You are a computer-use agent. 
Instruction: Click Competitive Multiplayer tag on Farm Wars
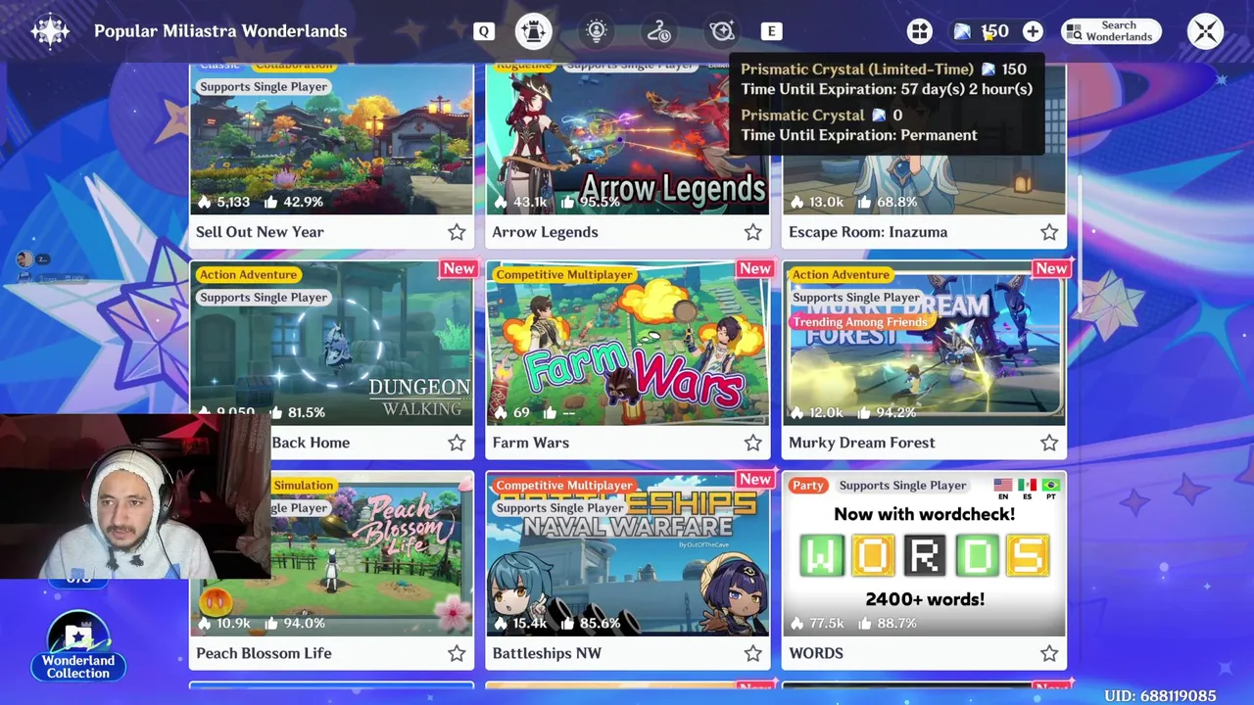[x=564, y=275]
